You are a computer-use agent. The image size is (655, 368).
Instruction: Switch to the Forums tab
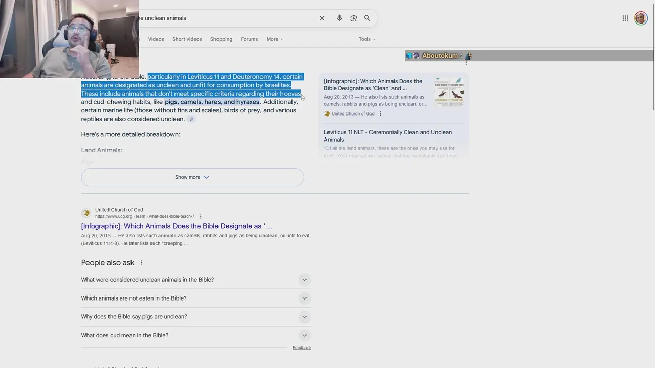coord(249,39)
